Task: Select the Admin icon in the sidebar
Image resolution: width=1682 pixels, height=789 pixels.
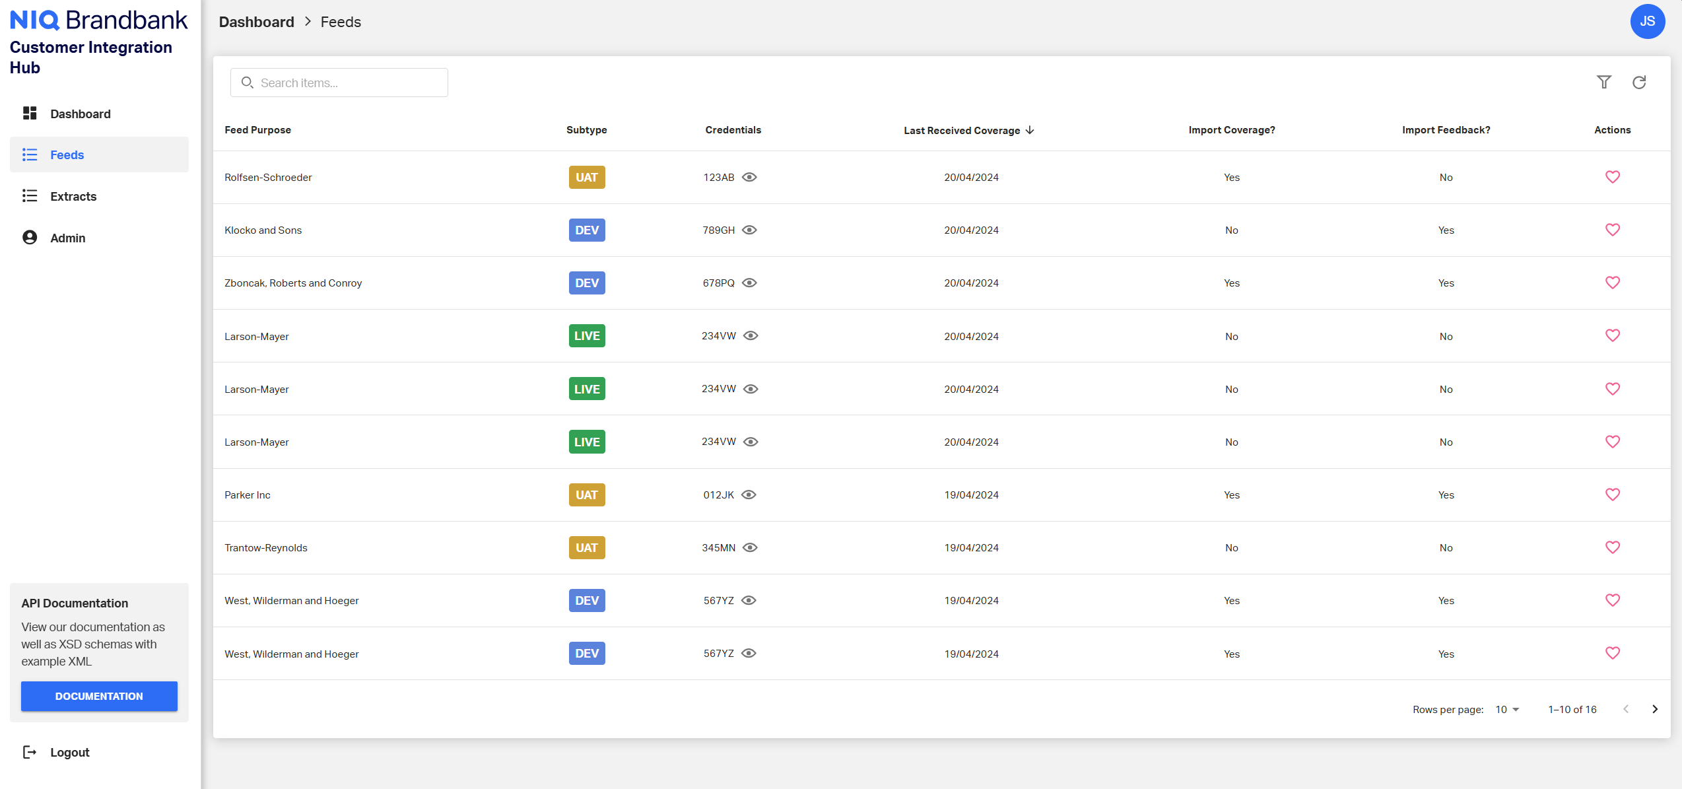Action: [x=30, y=238]
